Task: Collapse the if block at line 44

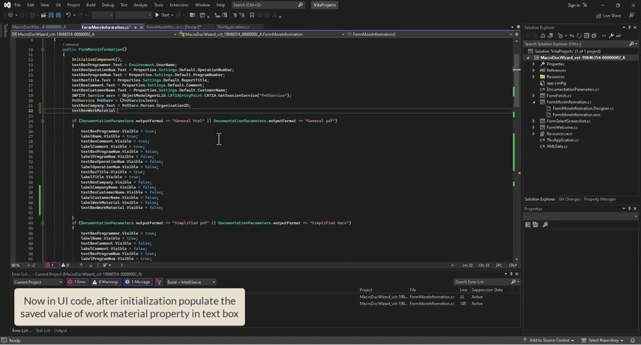Action: (43, 223)
